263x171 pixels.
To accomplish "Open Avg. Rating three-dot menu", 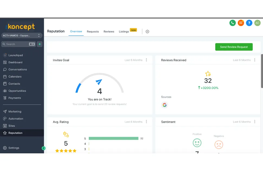I will [x=146, y=122].
